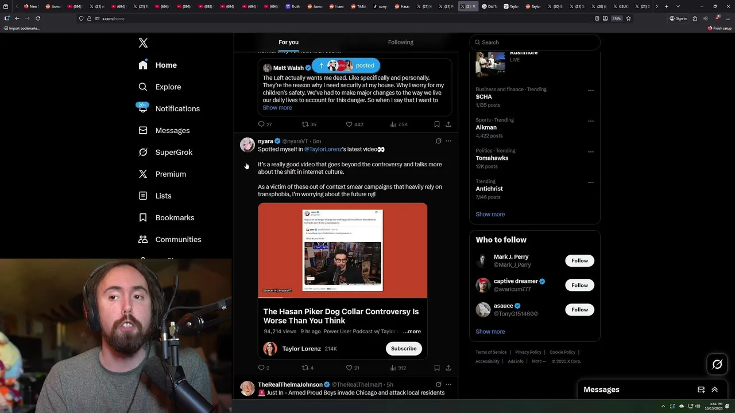This screenshot has width=735, height=413.
Task: Open the floating Grok button
Action: point(717,364)
